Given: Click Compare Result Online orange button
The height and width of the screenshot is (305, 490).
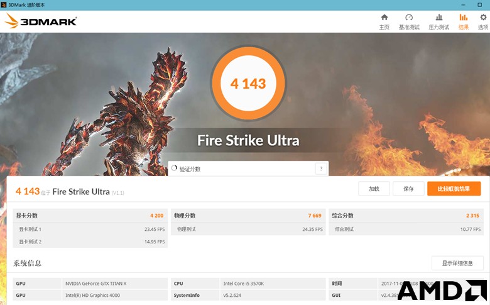Looking at the screenshot, I should coord(454,189).
